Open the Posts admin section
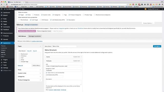The height and width of the screenshot is (92, 164). (5, 19)
